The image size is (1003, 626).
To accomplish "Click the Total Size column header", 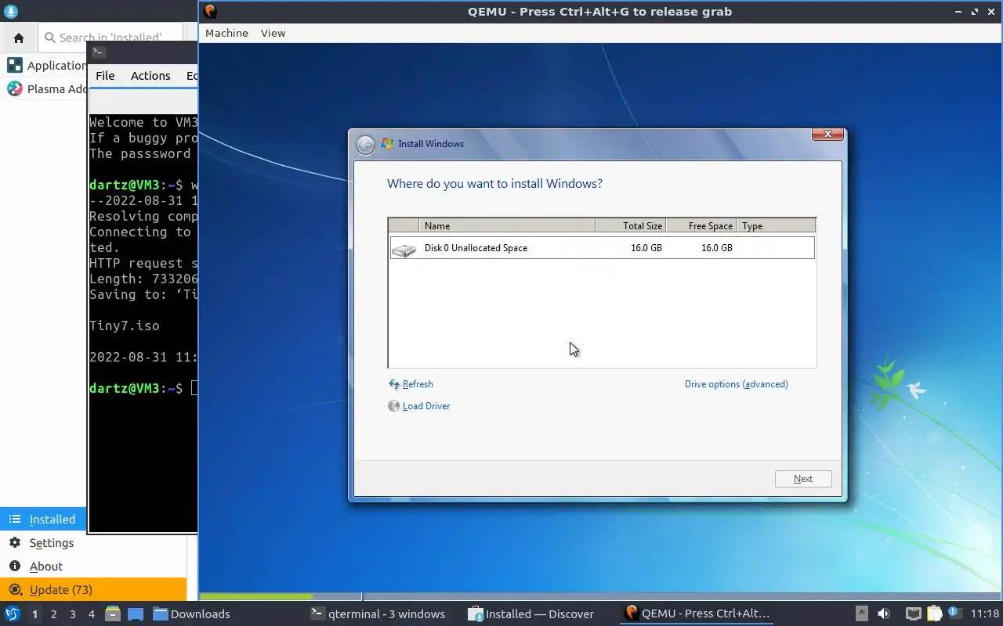I will click(x=631, y=226).
